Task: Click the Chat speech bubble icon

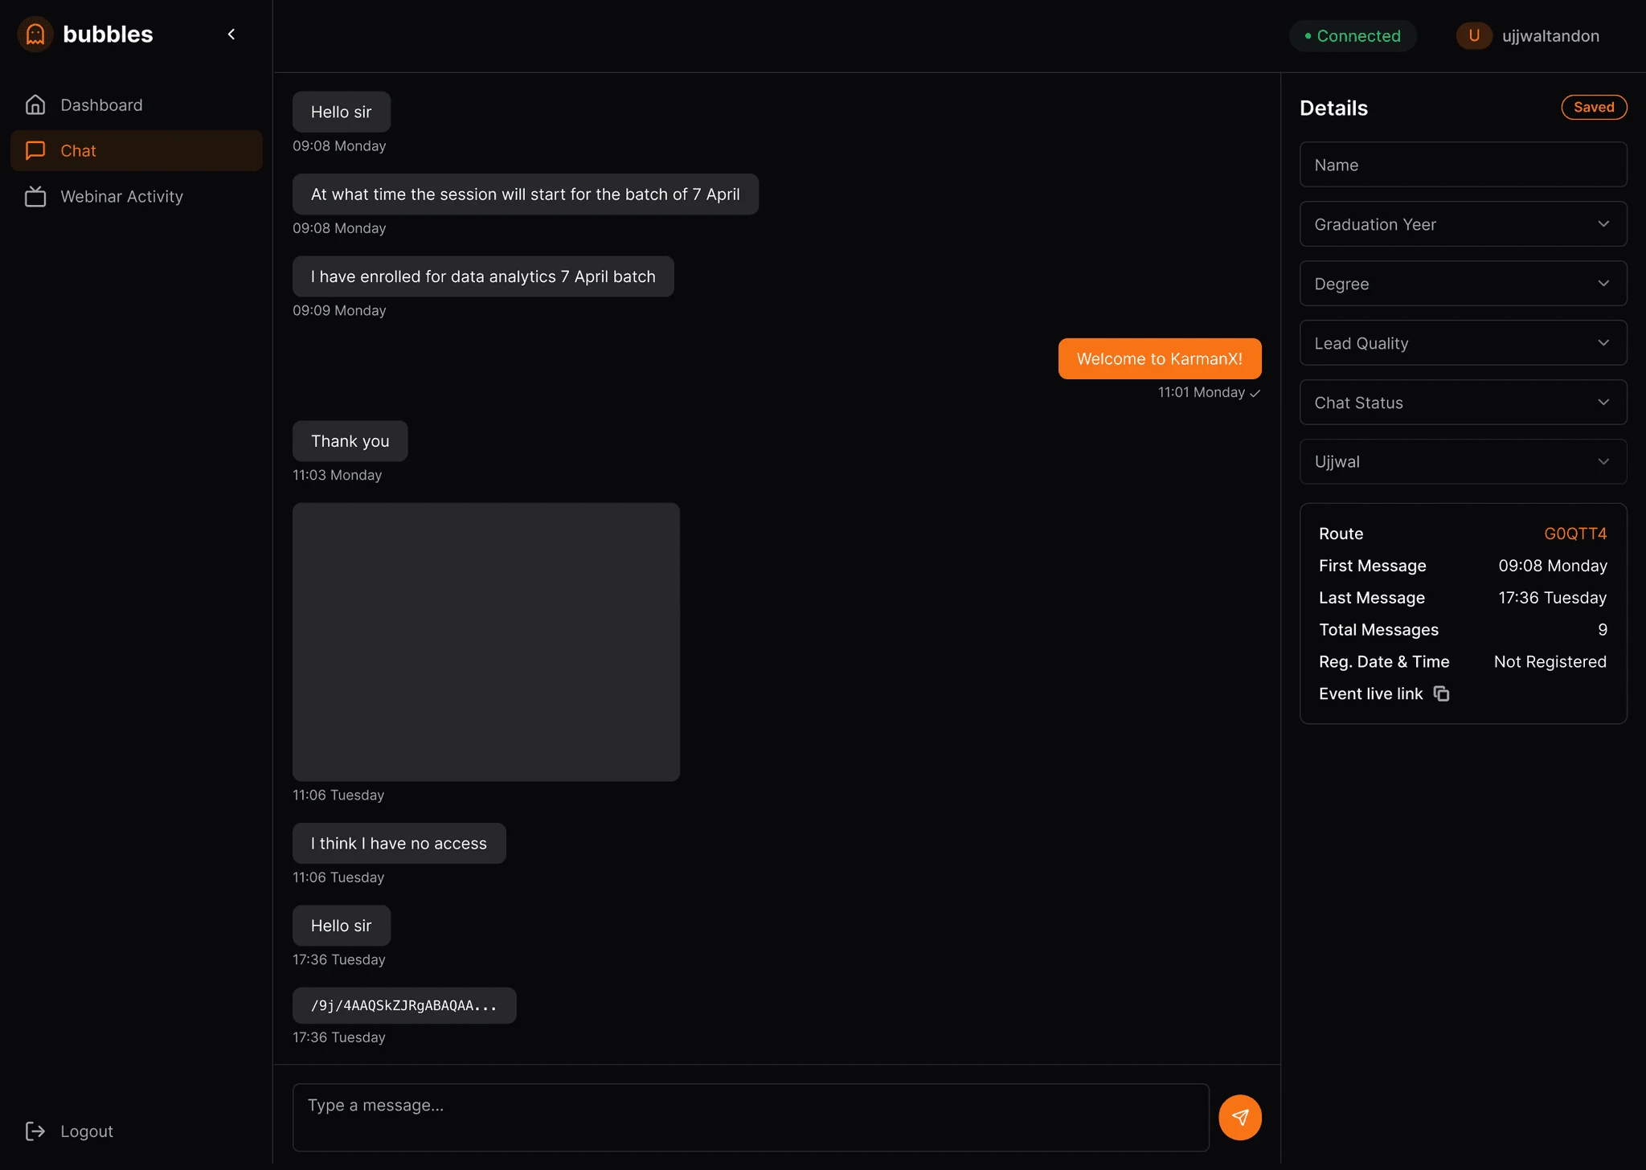Action: point(35,150)
